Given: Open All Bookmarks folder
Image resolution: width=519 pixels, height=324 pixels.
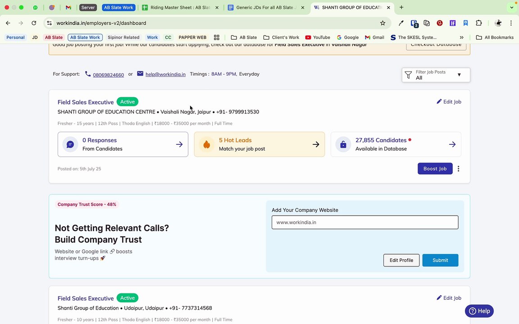Looking at the screenshot, I should (x=495, y=37).
